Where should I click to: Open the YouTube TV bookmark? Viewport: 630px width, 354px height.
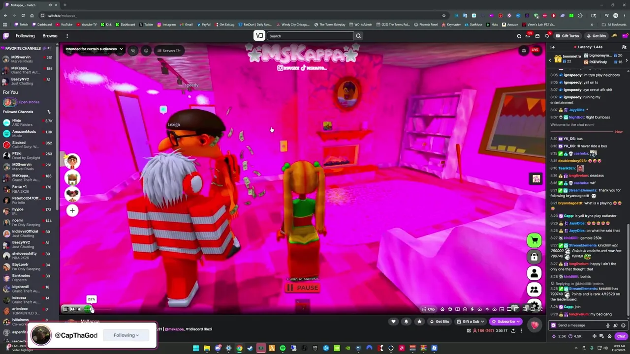tap(87, 25)
